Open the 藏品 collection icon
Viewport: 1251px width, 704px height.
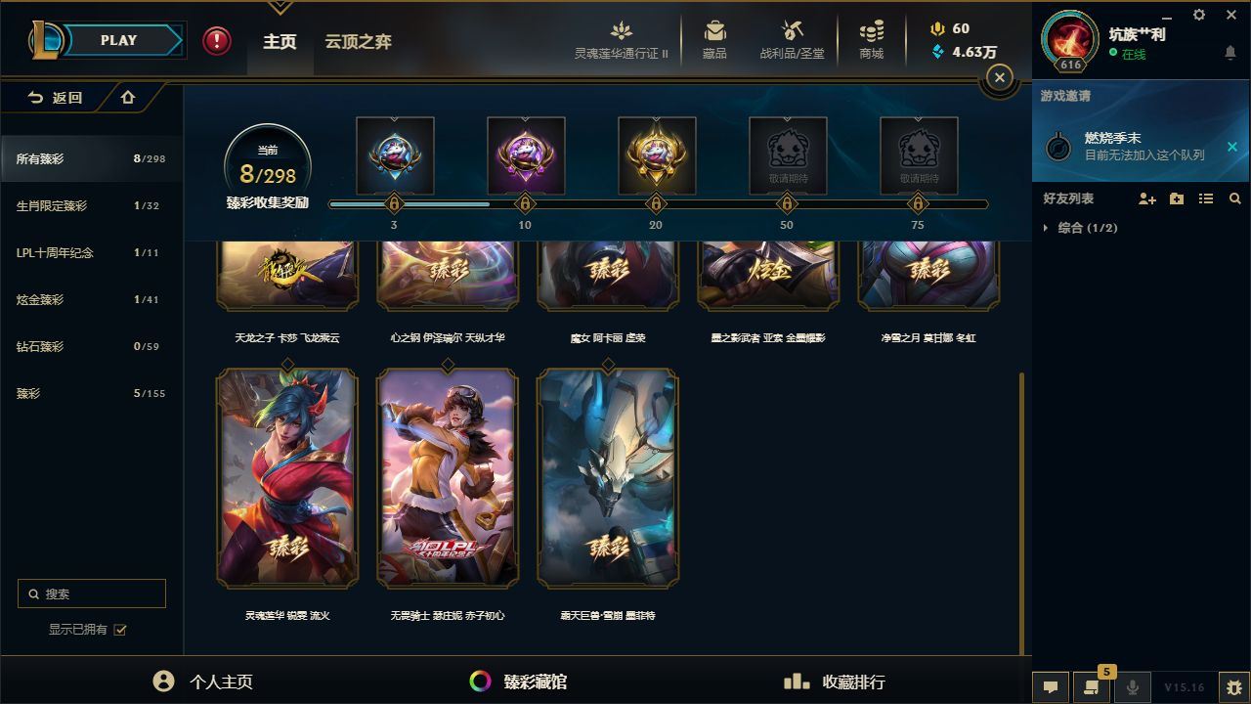tap(714, 40)
